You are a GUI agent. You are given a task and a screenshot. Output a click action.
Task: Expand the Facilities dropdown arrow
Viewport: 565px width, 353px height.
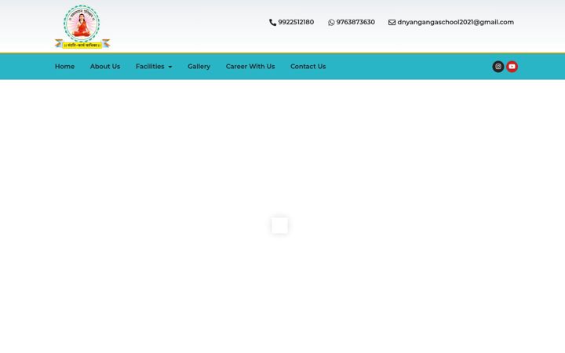coord(170,67)
